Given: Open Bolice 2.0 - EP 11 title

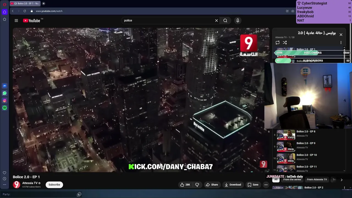Looking at the screenshot, I should coord(307,167).
